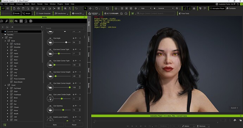
Task: Toggle the Actor checkbox
Action: point(6,38)
